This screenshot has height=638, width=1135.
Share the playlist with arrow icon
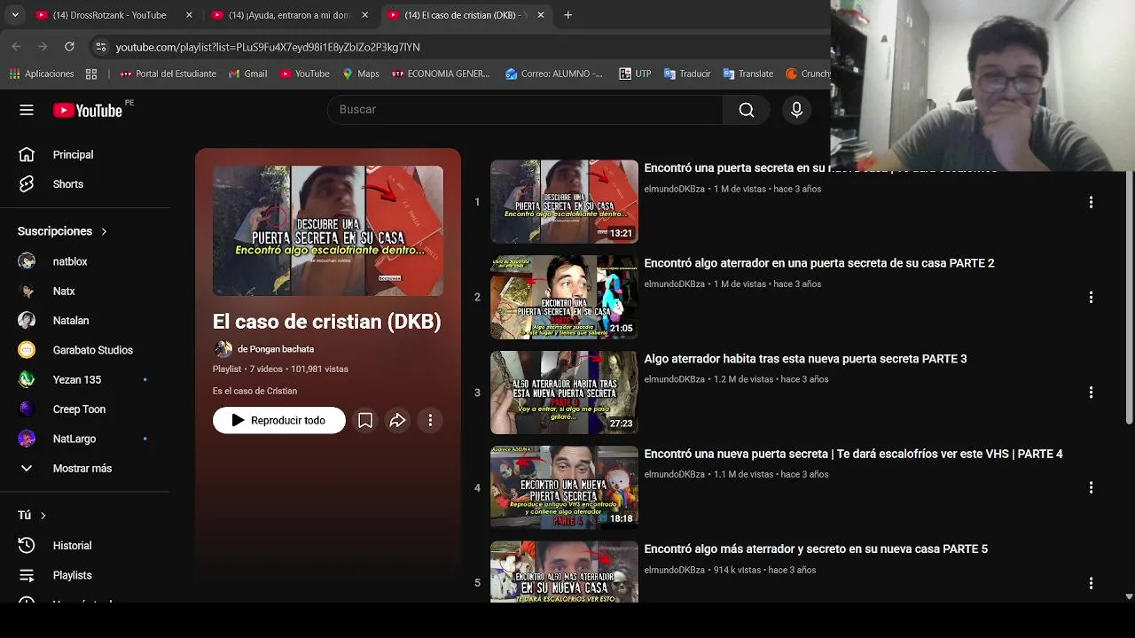click(397, 420)
